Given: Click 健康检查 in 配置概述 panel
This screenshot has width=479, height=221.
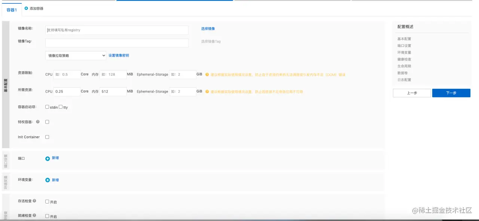Looking at the screenshot, I should 404,59.
